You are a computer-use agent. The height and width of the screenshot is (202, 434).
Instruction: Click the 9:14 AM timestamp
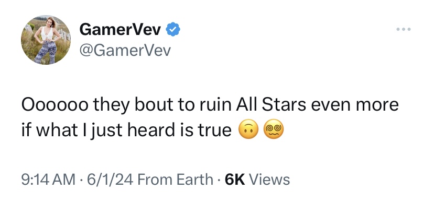48,180
